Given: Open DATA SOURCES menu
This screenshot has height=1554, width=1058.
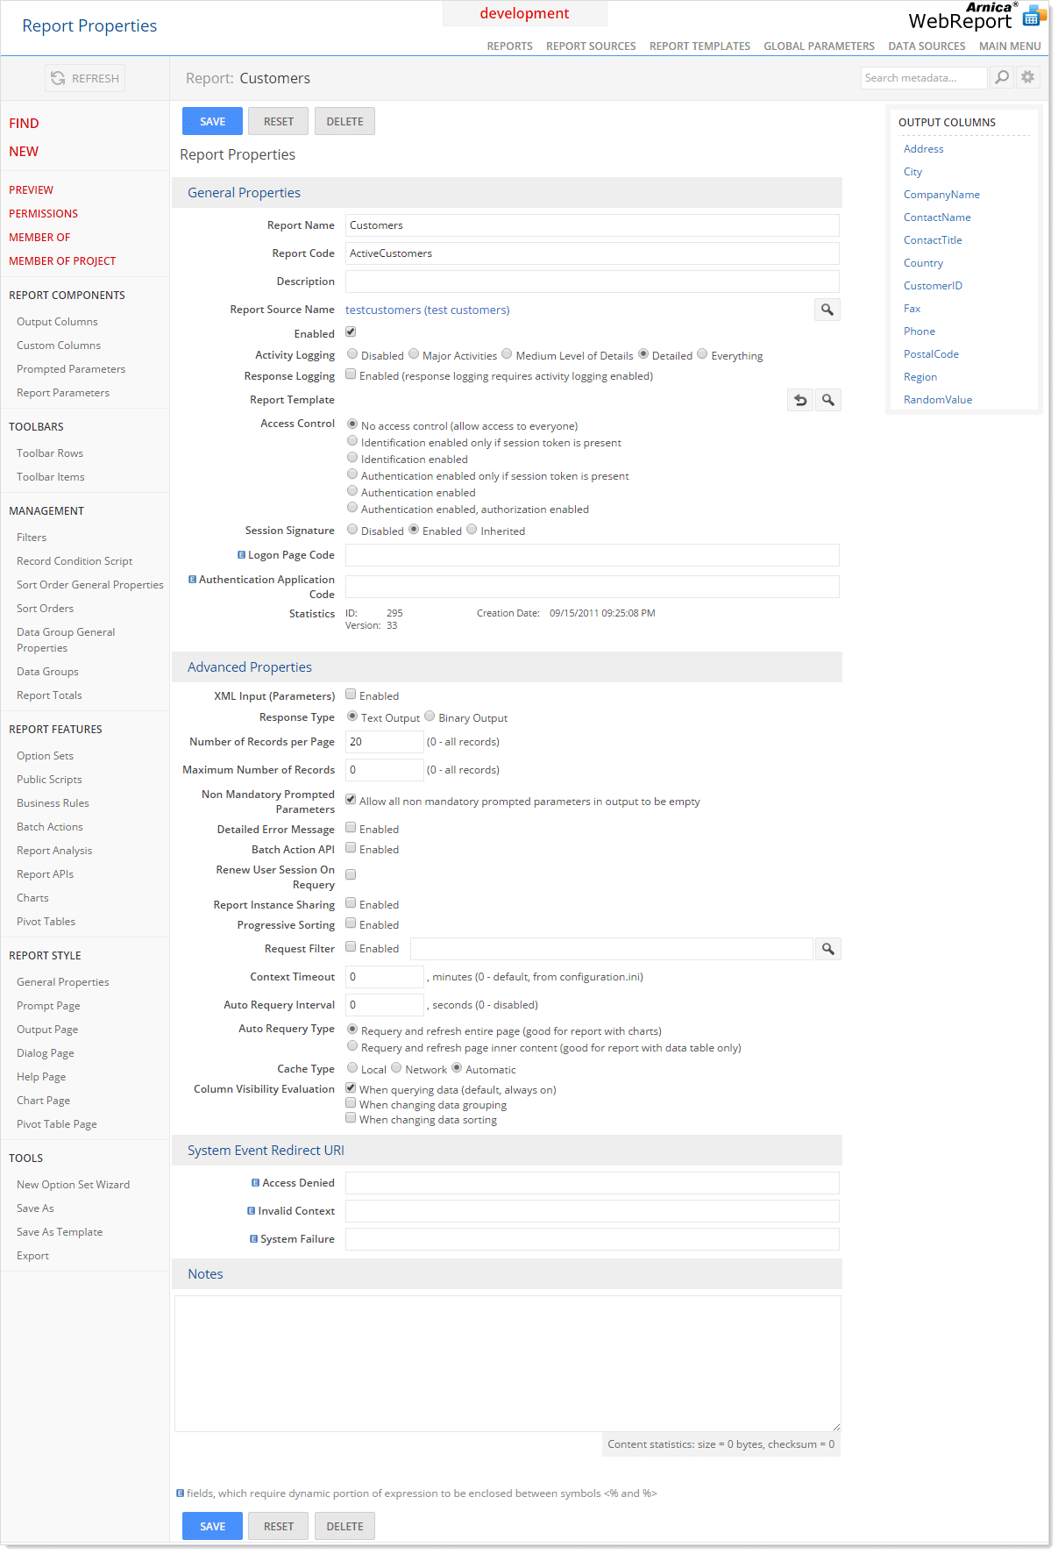Looking at the screenshot, I should [x=927, y=46].
